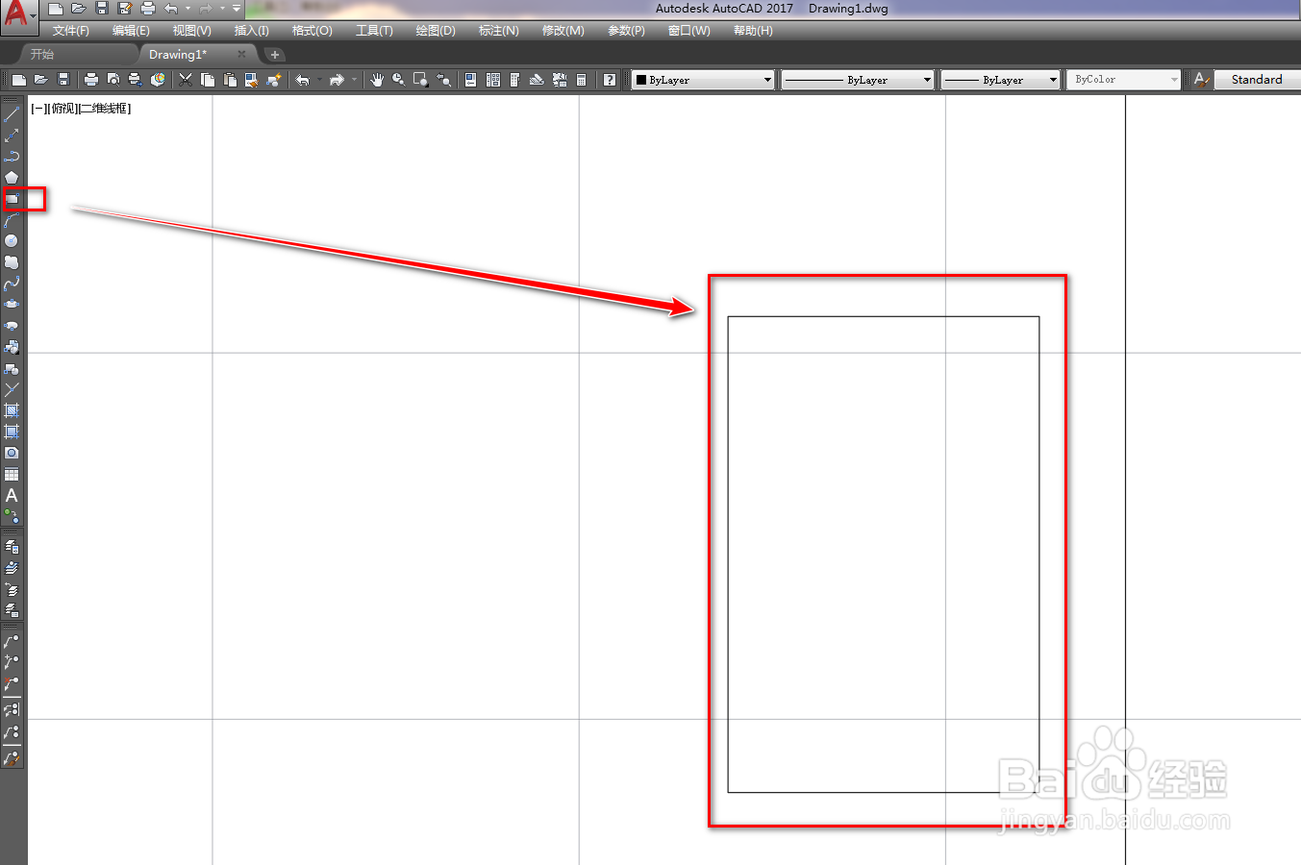Select the Rectangle draw tool
Viewport: 1301px width, 865px height.
(x=12, y=199)
